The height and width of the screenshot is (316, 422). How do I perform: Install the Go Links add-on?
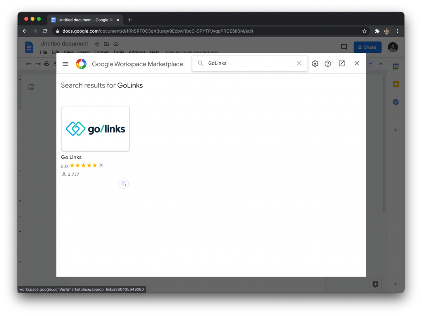click(124, 184)
